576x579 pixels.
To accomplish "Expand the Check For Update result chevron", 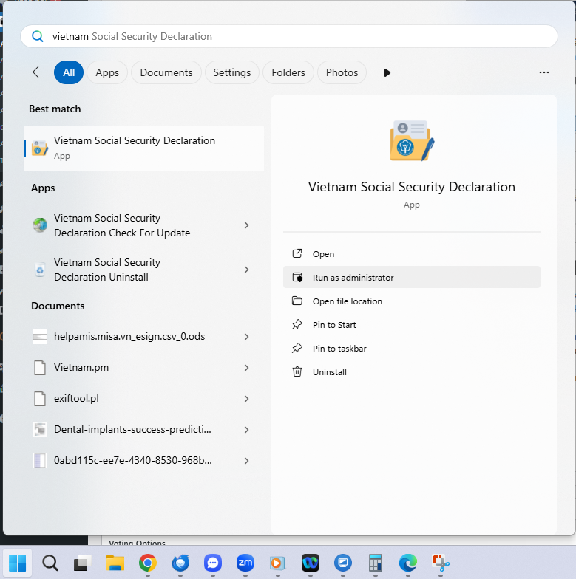I will [247, 225].
